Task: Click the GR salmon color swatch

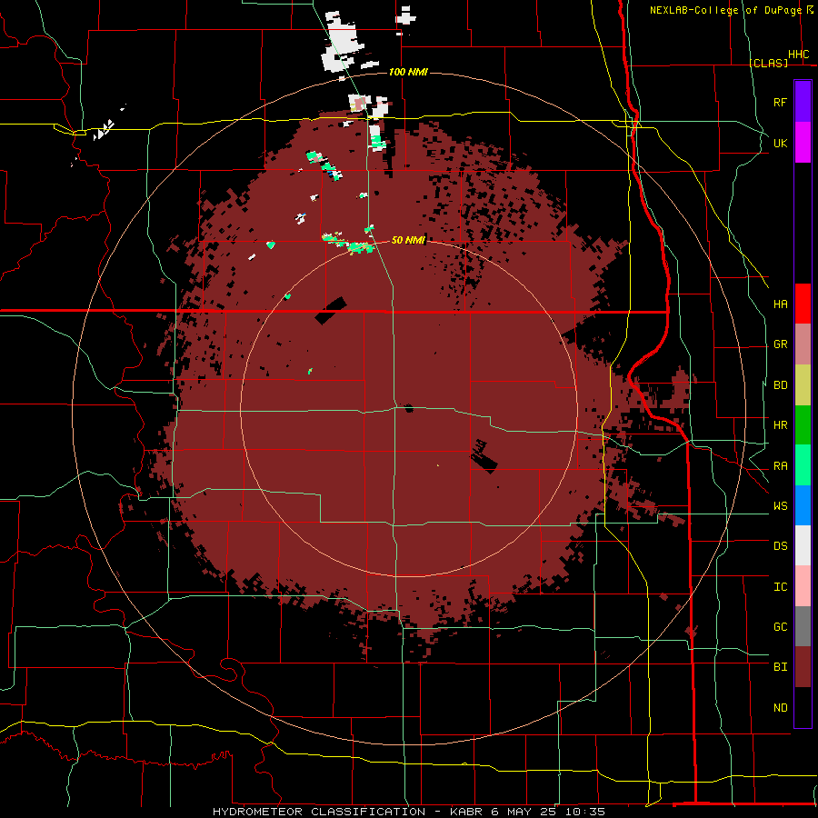Action: click(803, 344)
